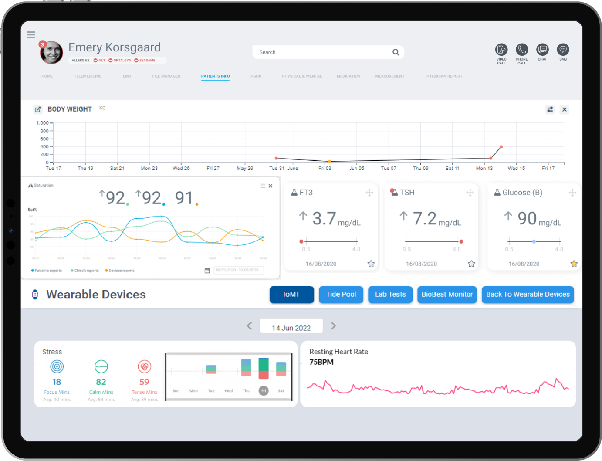This screenshot has width=602, height=461.
Task: Open the chat icon
Action: tap(542, 50)
